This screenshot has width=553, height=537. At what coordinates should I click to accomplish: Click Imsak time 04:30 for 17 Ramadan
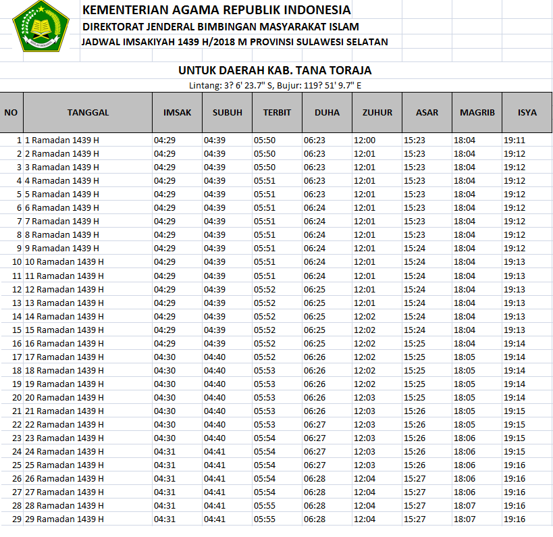(x=177, y=357)
